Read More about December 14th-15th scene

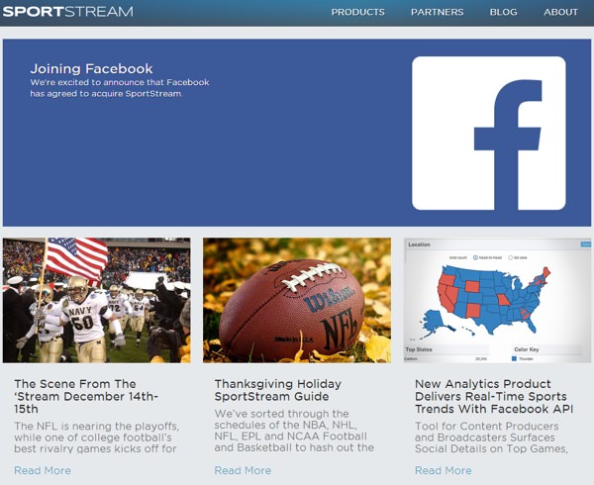click(x=43, y=470)
